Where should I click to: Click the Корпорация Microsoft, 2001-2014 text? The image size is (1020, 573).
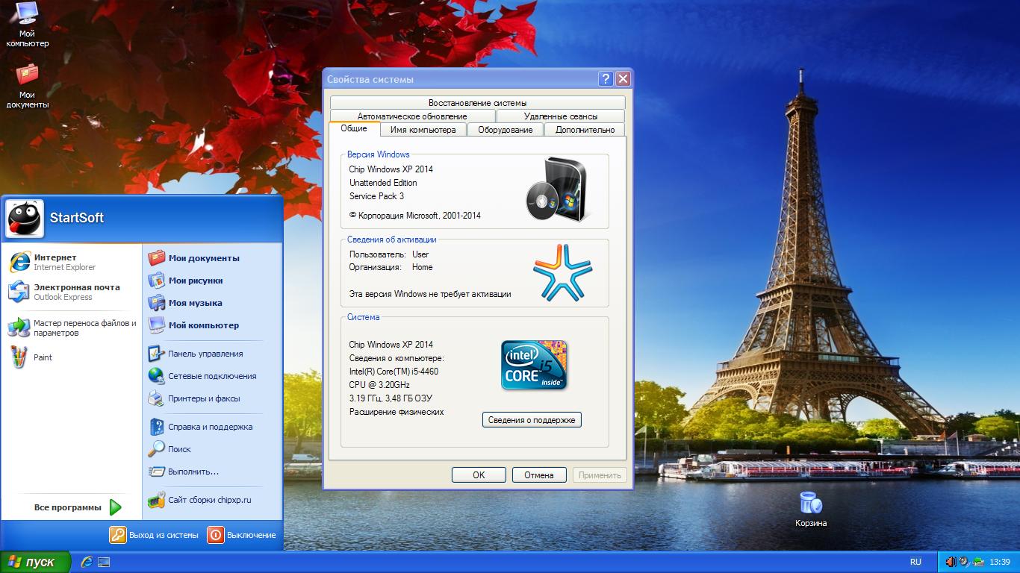tap(415, 216)
